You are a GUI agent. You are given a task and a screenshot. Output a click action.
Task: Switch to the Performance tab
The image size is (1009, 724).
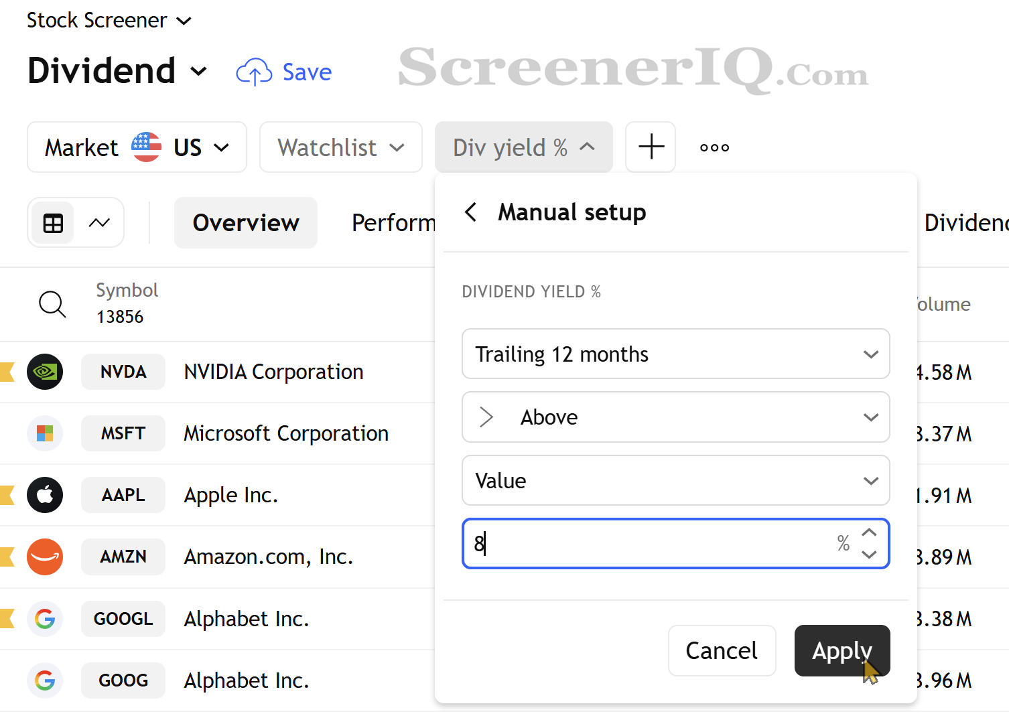[393, 223]
